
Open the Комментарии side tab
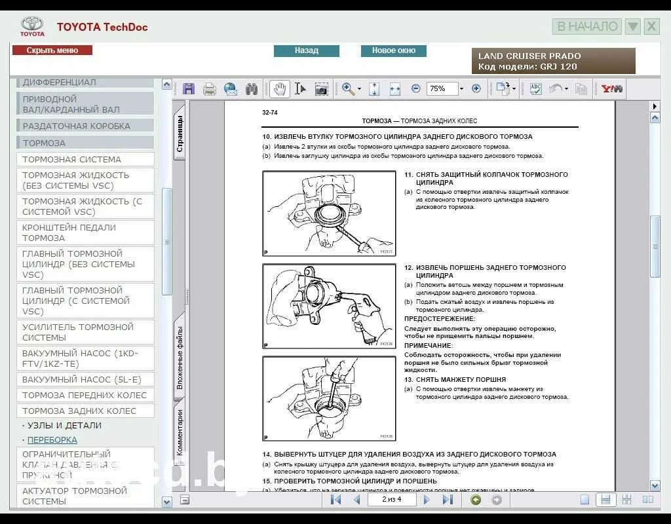click(x=180, y=432)
